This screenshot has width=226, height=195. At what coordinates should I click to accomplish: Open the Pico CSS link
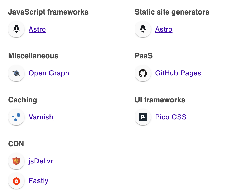[x=171, y=117]
